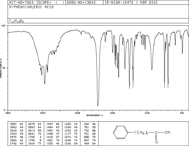Click the 1000 tick on wavenumber axis
Screen dimensions: 189x146
pos(147,113)
